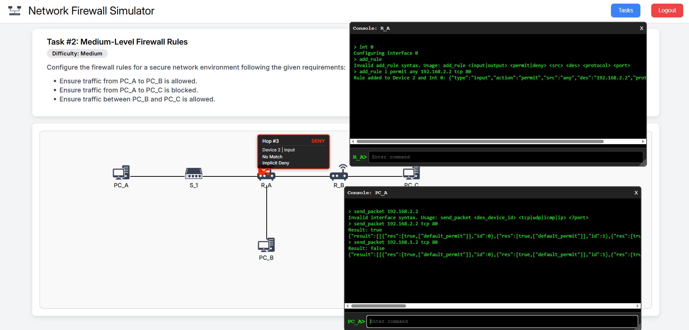Viewport: 689px width, 330px height.
Task: Click the Hop #3 DENY tooltip
Action: tap(293, 152)
